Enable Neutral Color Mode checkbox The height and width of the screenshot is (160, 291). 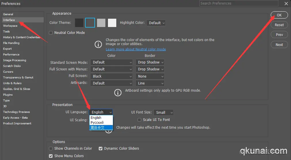pyautogui.click(x=51, y=33)
